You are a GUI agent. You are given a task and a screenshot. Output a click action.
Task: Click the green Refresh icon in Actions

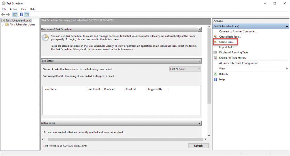pyautogui.click(x=216, y=74)
